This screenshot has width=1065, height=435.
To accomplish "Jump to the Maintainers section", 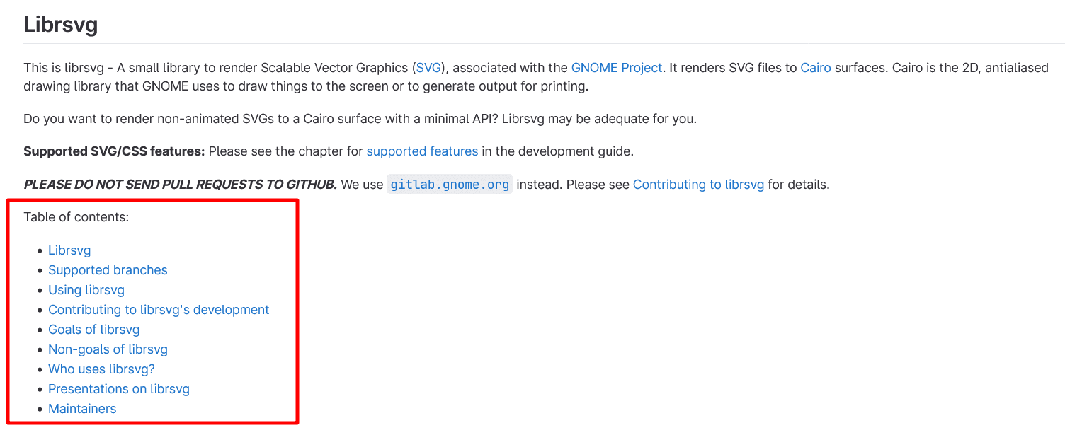I will [82, 409].
